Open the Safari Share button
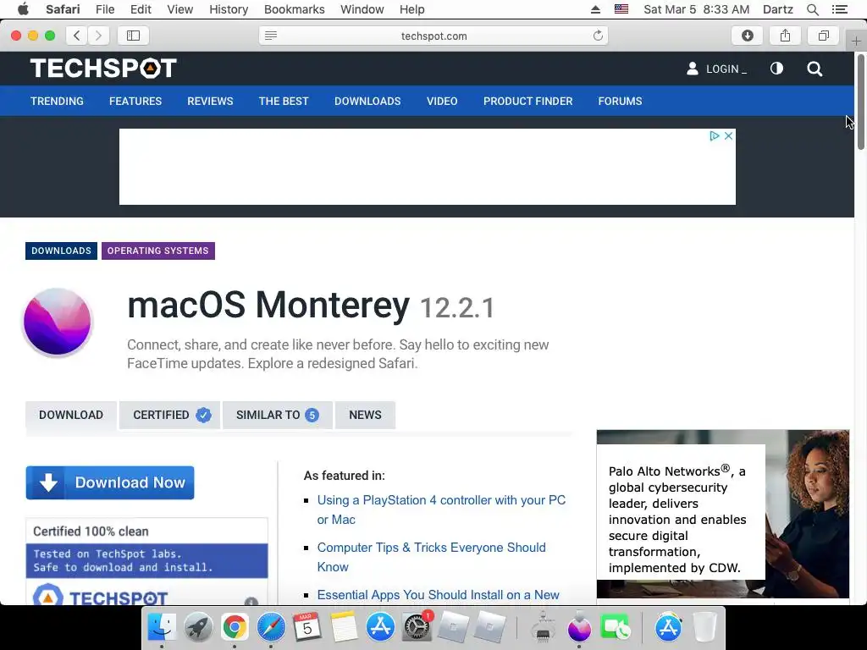This screenshot has height=650, width=867. [x=785, y=36]
